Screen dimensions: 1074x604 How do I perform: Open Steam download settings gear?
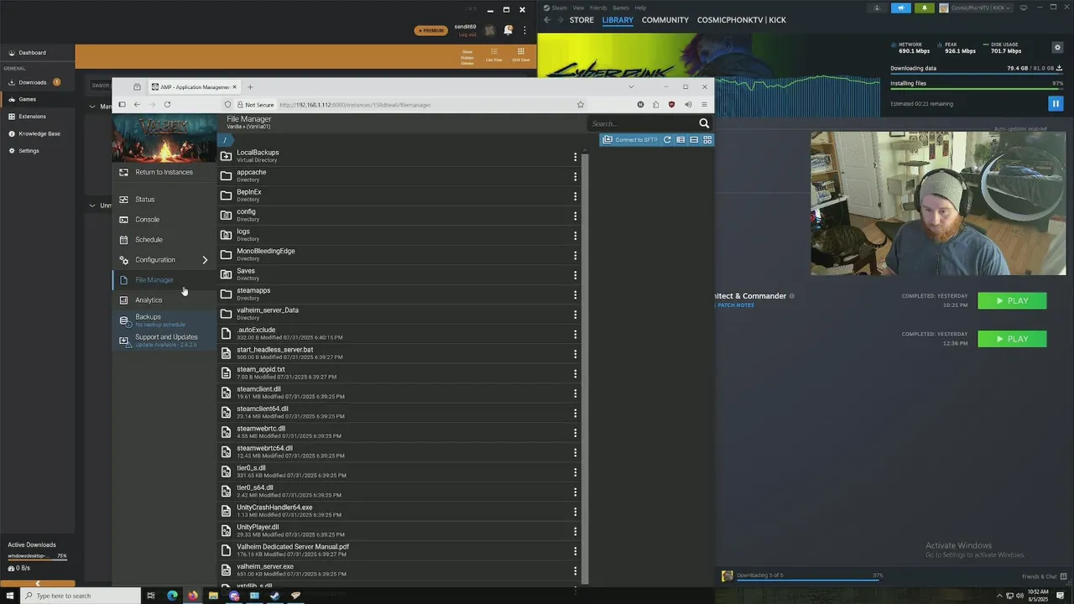coord(1057,48)
